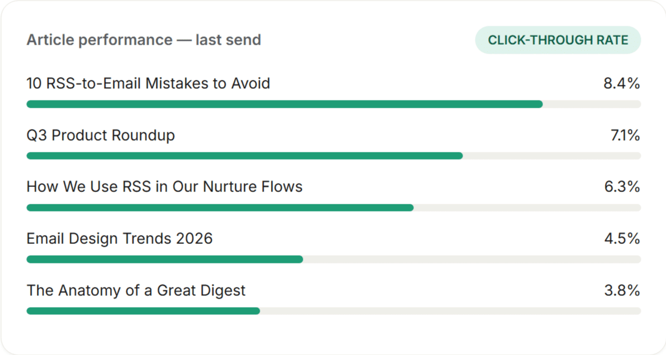666x355 pixels.
Task: Click the grey unfilled track of the 7.1% bar
Action: [552, 156]
